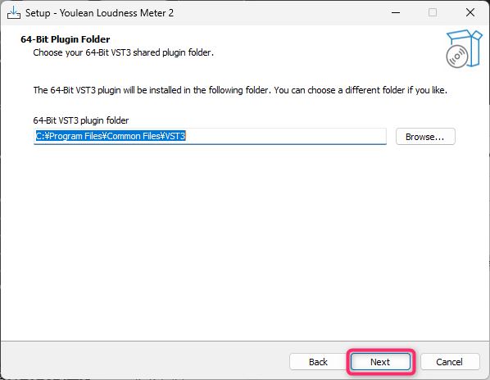Click the empty gray footer left of Back
This screenshot has width=490, height=380.
click(143, 362)
